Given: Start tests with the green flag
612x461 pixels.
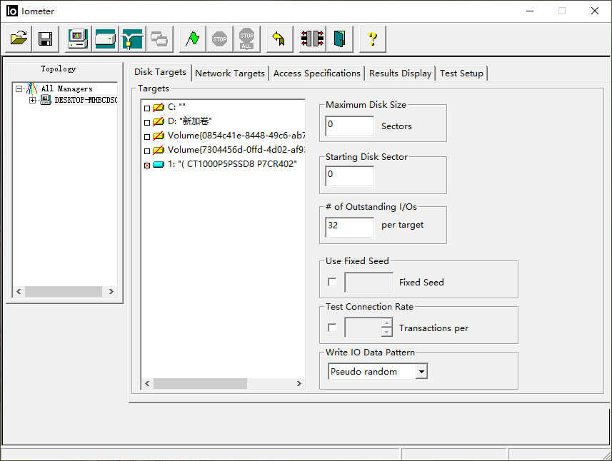Looking at the screenshot, I should pos(192,39).
